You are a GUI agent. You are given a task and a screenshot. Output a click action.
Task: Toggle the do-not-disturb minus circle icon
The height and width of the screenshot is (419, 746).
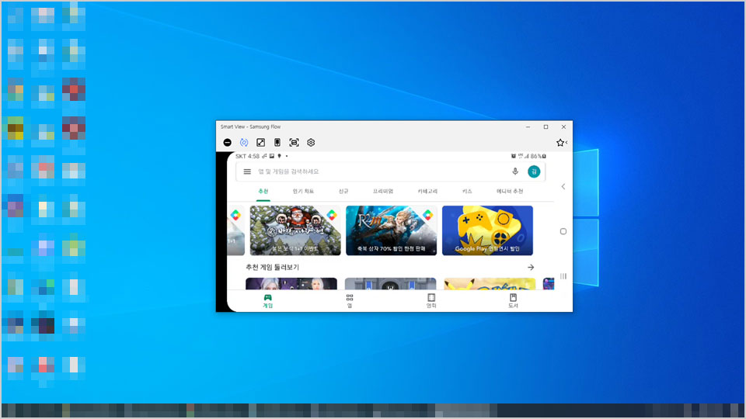pos(228,143)
